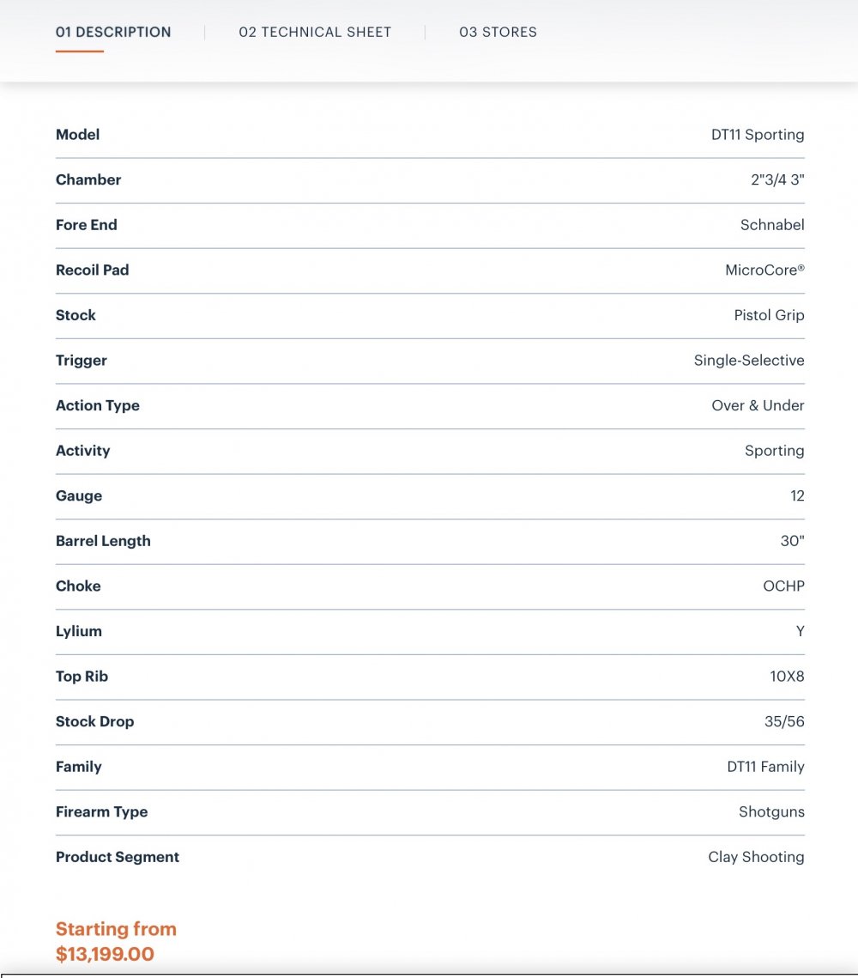
Task: Click the Starting from heading
Action: pos(116,929)
